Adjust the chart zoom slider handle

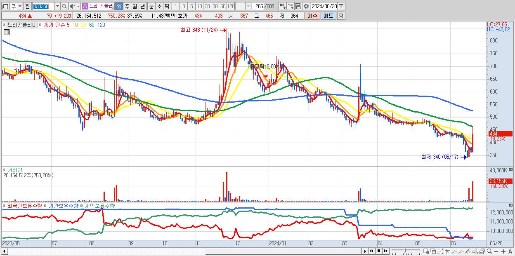(x=405, y=251)
